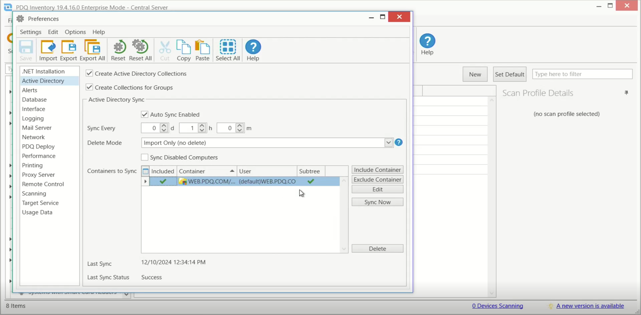Click the Edit container button
This screenshot has width=641, height=315.
pos(377,189)
